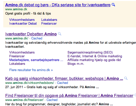The image size is (136, 106).
Task: View cached version of www.amino.dk/
Action: [37, 38]
